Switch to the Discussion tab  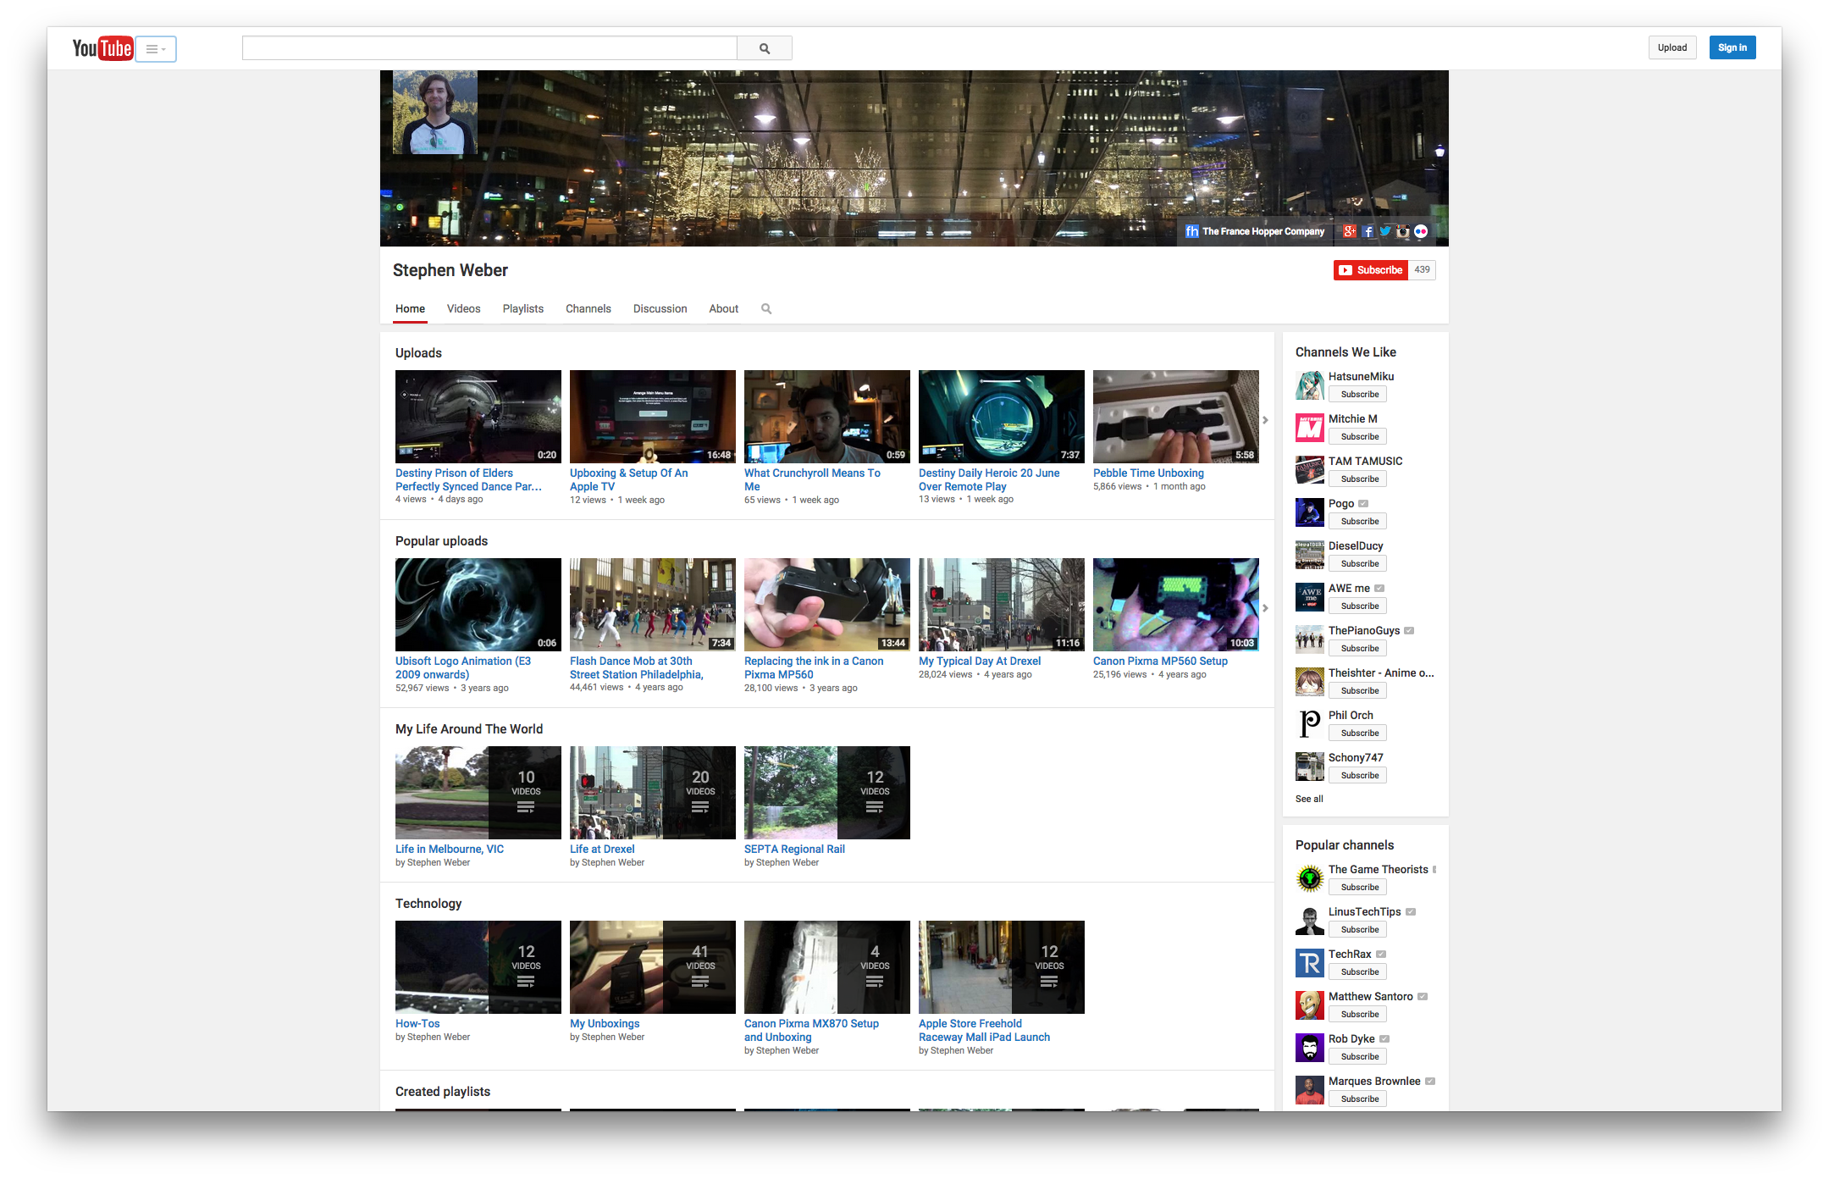(660, 309)
